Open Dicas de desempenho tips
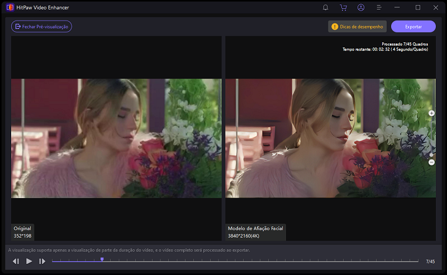 pyautogui.click(x=357, y=26)
